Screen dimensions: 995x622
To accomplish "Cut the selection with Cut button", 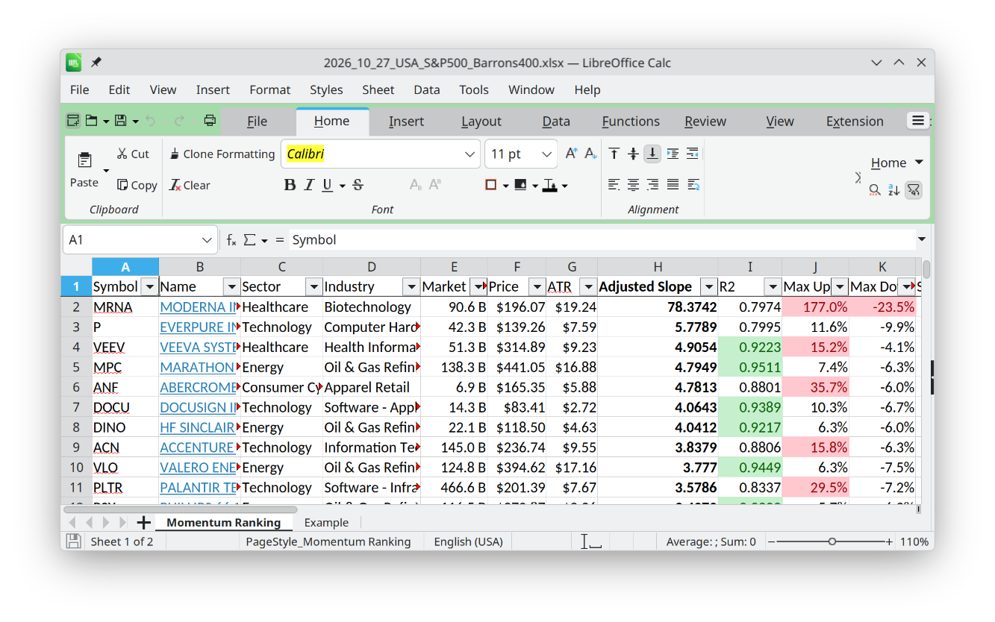I will pyautogui.click(x=133, y=154).
